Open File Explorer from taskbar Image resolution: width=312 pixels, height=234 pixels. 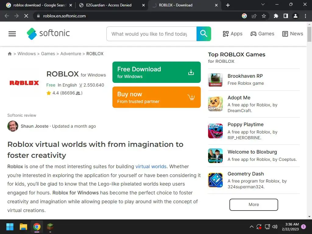point(23,227)
